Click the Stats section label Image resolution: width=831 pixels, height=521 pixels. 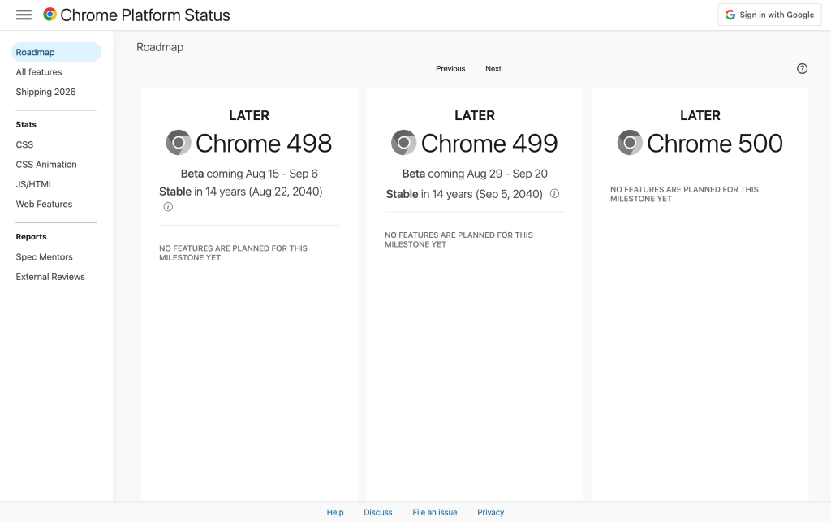26,124
